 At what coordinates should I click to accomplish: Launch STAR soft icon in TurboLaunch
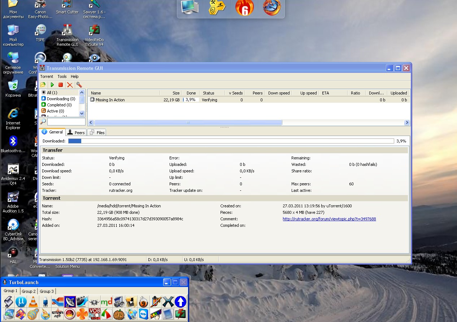point(58,314)
